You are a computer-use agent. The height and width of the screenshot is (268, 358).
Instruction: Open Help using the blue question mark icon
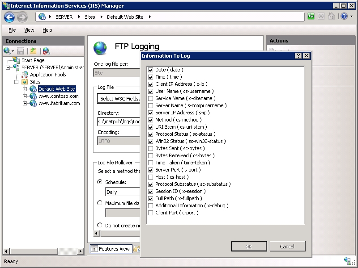(344, 17)
